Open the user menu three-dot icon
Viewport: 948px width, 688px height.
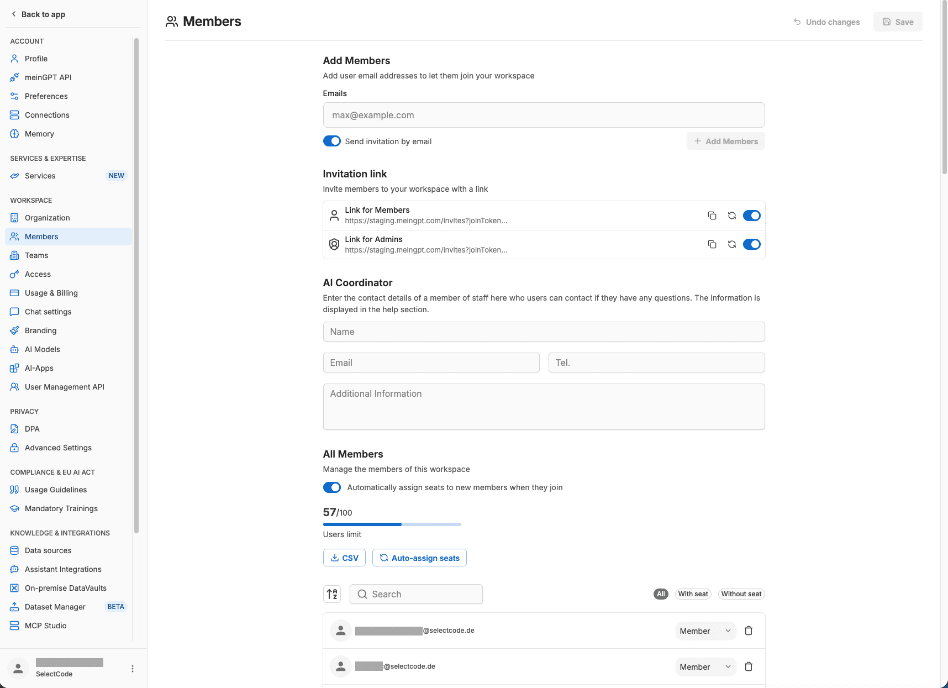(133, 669)
